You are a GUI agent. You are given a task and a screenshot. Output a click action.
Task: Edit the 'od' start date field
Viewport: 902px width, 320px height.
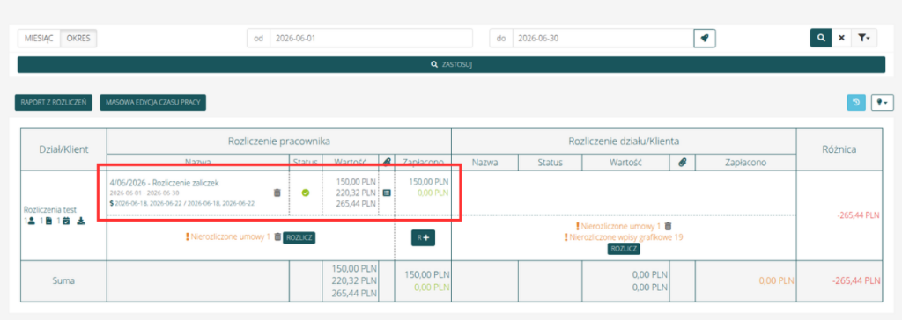pos(371,39)
